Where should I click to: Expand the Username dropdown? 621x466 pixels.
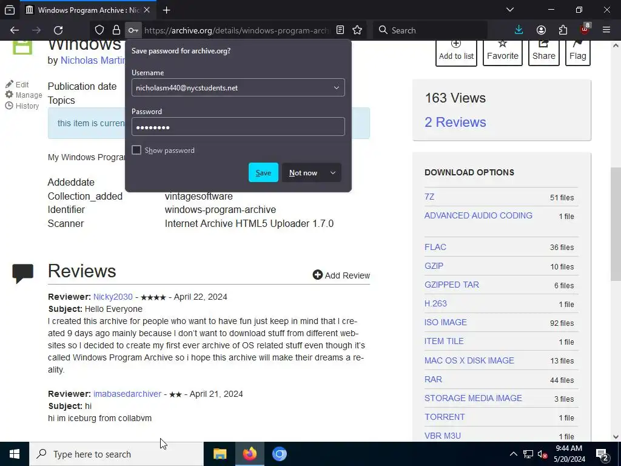click(336, 87)
